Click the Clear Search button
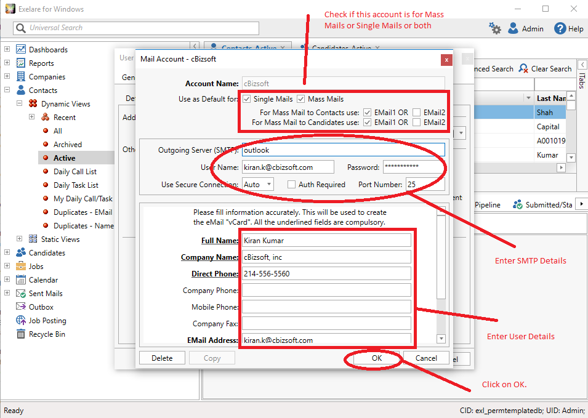The width and height of the screenshot is (588, 418). [x=545, y=68]
